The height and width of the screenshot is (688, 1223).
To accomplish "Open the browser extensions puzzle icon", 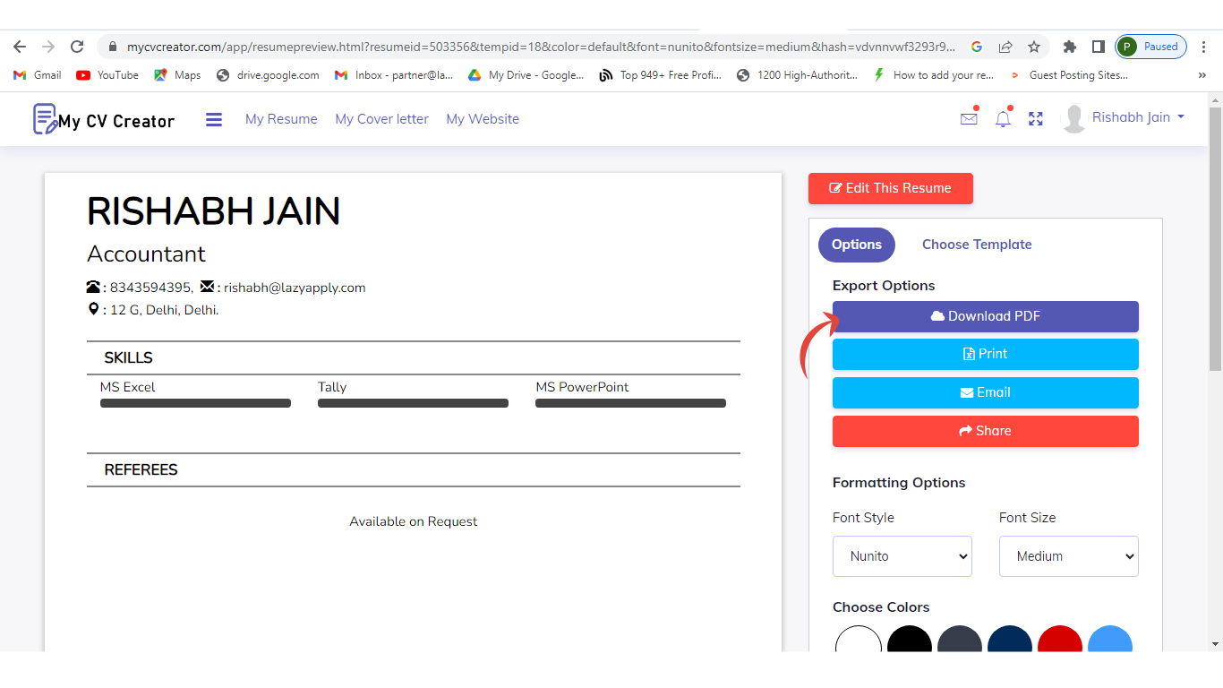I will [x=1069, y=47].
